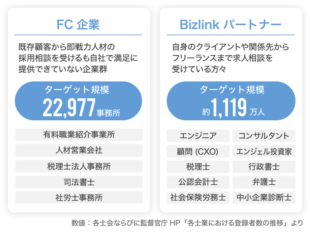310x232 pixels.
Task: Pick the 公認会計士 tag
Action: [198, 183]
